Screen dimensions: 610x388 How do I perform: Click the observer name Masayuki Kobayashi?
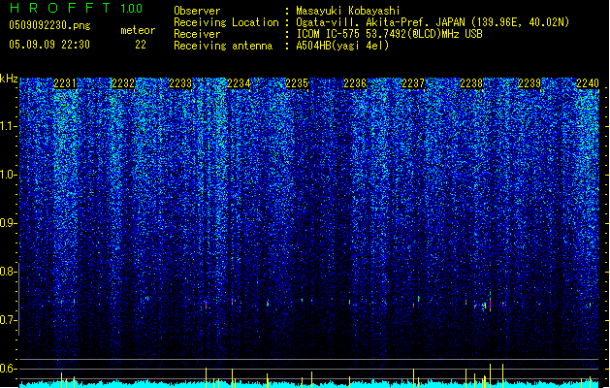[348, 11]
